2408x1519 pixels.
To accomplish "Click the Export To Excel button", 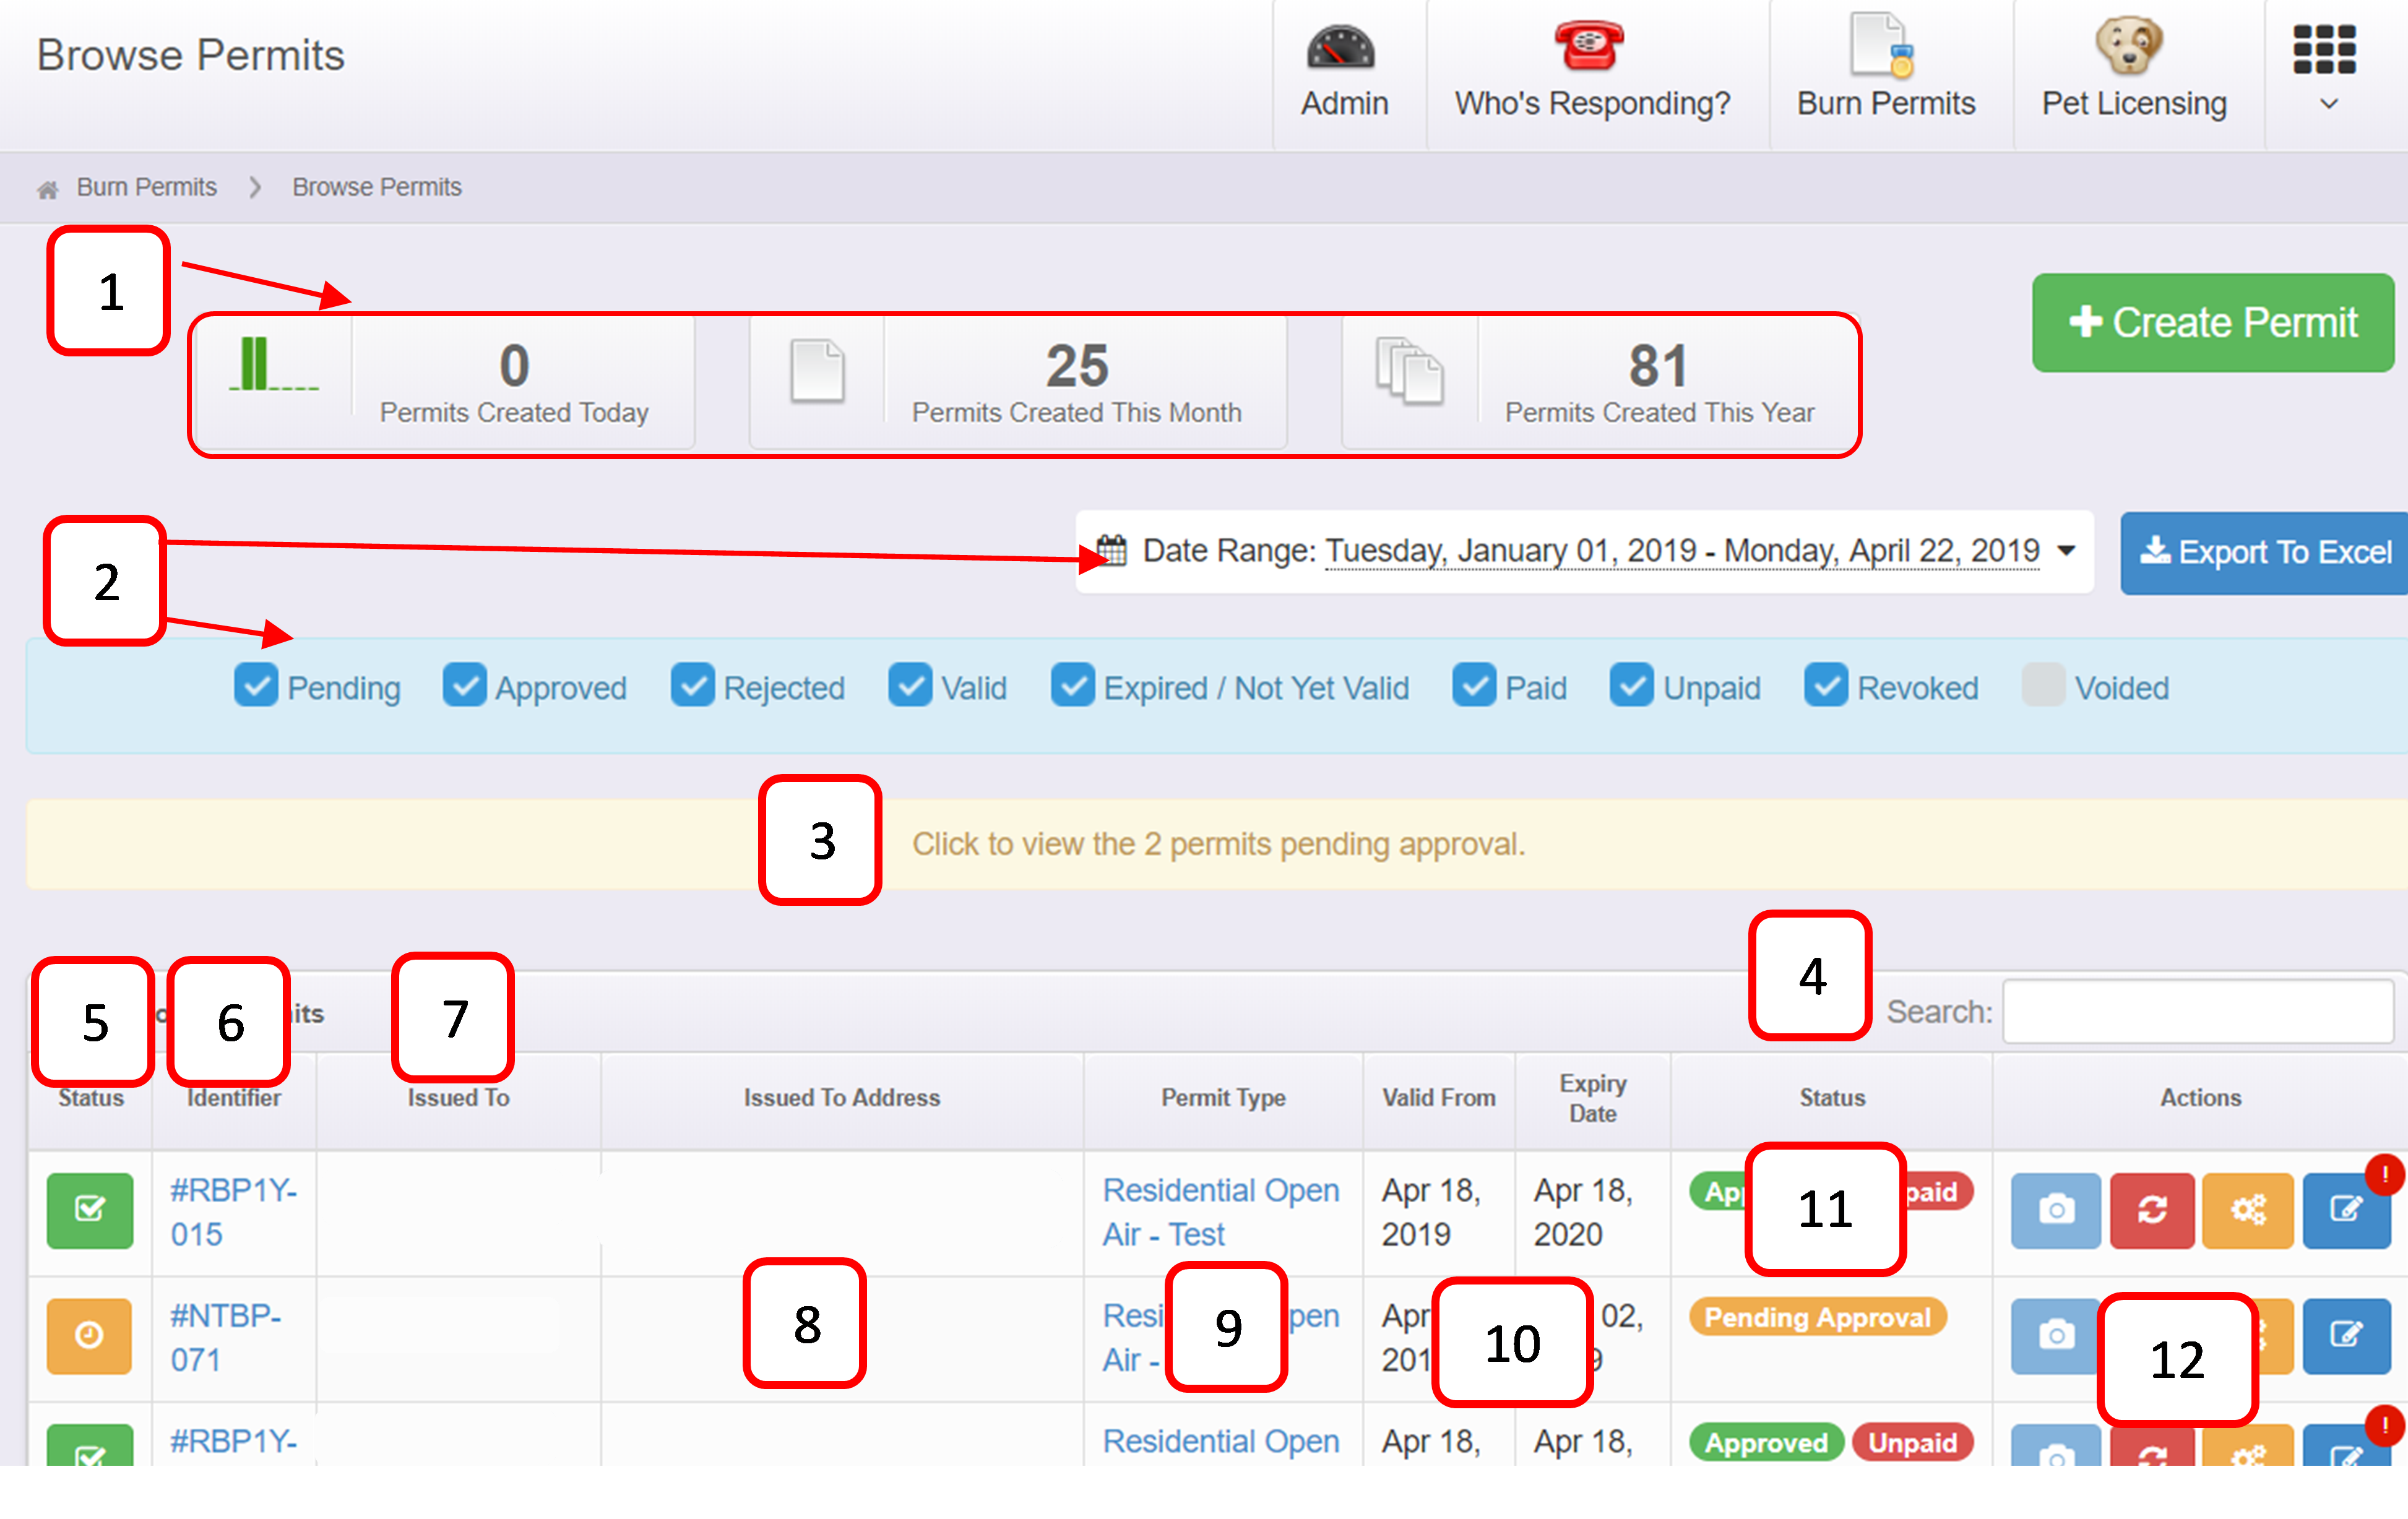I will pos(2264,552).
